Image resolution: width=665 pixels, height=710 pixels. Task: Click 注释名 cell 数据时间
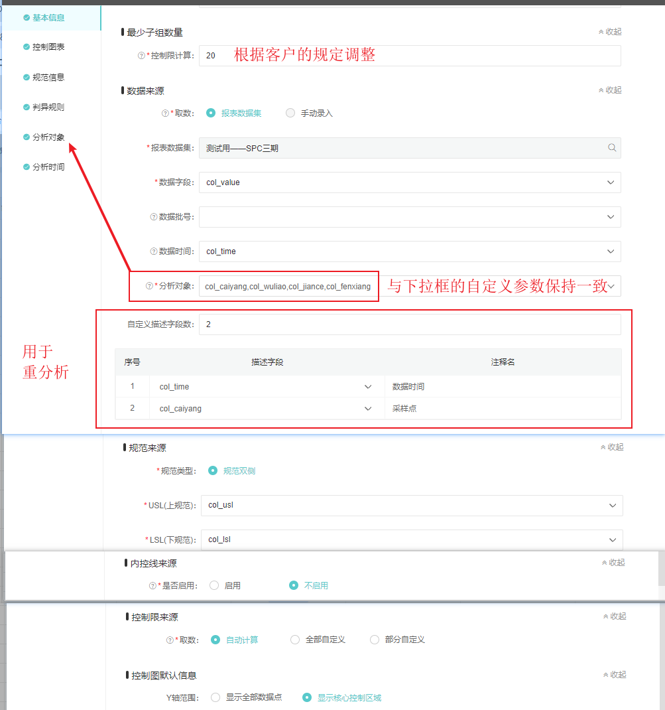tap(503, 387)
